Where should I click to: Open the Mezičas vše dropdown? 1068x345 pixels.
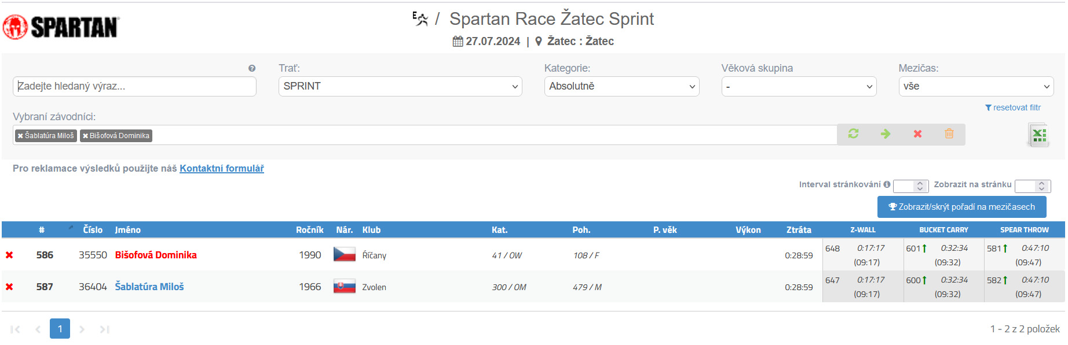(x=976, y=86)
